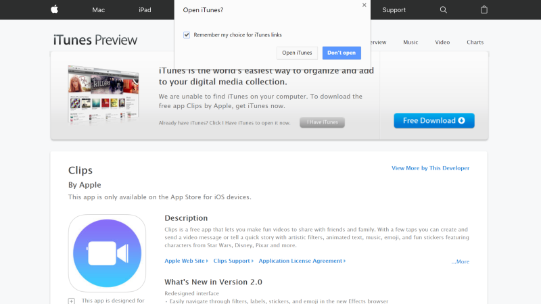This screenshot has height=304, width=541.
Task: Click the iTunes window screenshot image
Action: coord(103,94)
